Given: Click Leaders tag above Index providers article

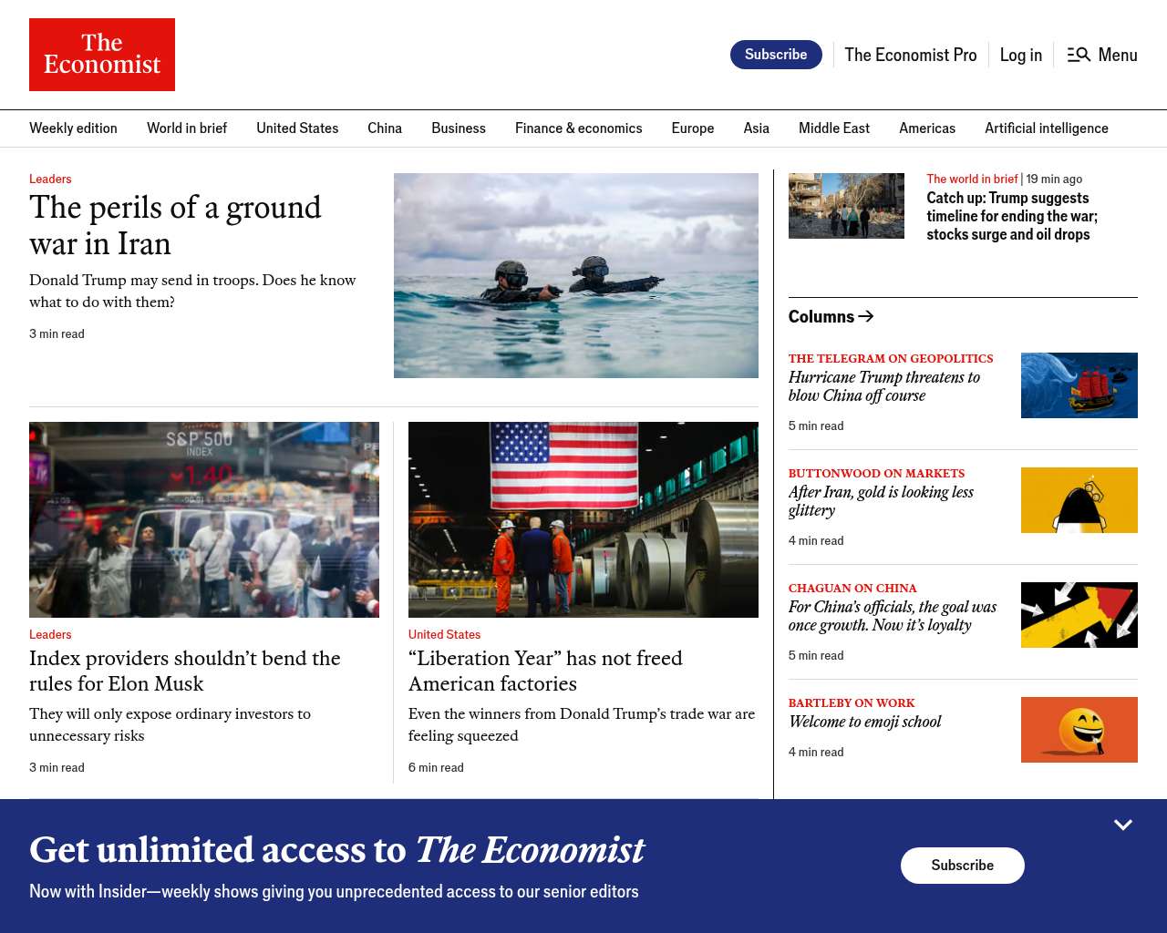Looking at the screenshot, I should 50,634.
